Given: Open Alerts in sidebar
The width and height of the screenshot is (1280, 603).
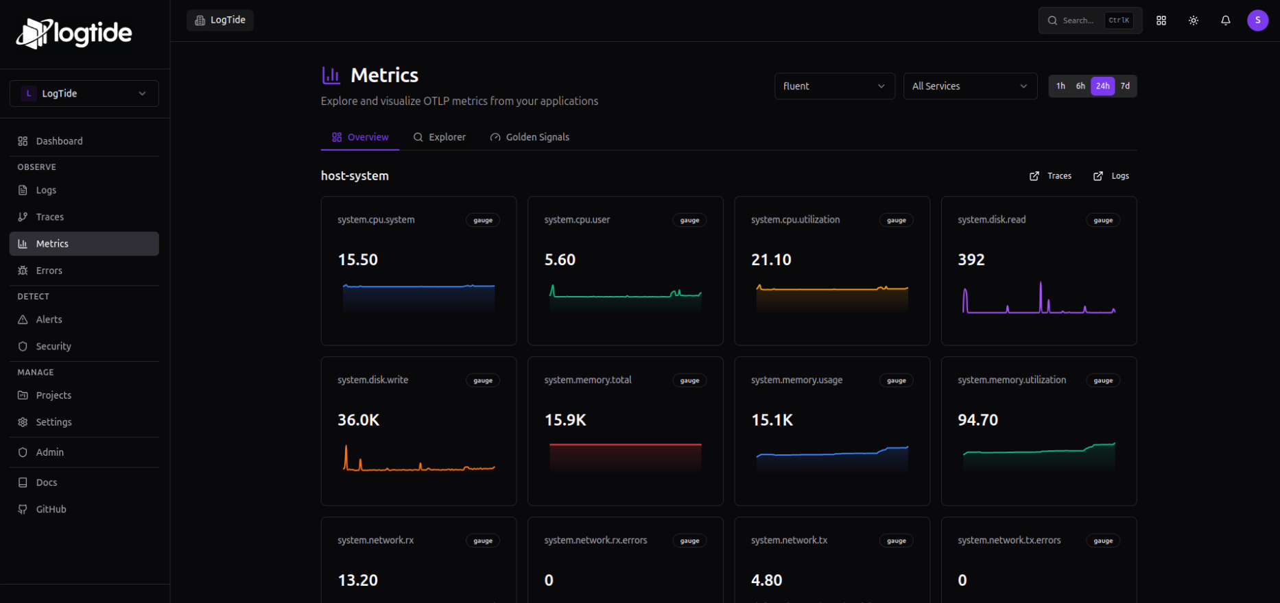Looking at the screenshot, I should 84,319.
